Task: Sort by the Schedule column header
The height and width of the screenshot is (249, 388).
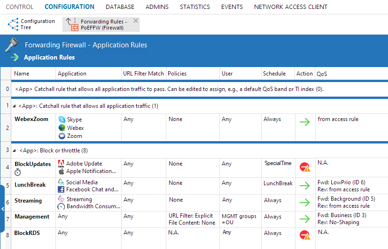Action: 274,74
